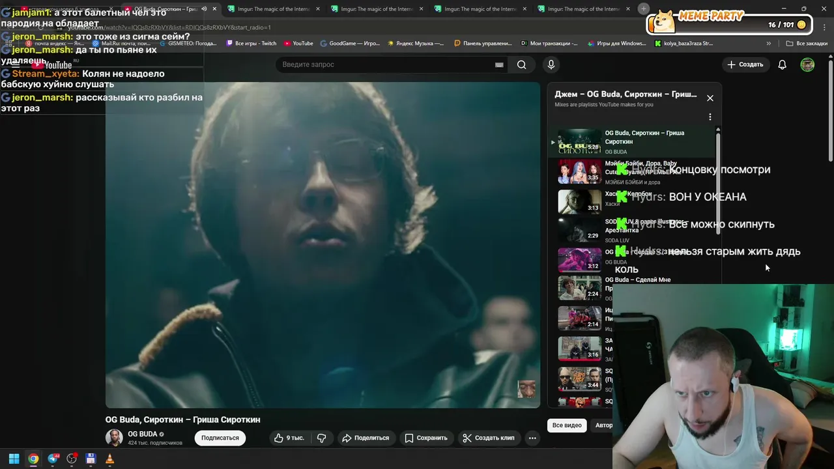This screenshot has width=834, height=469.
Task: Activate voice search microphone icon
Action: (551, 64)
